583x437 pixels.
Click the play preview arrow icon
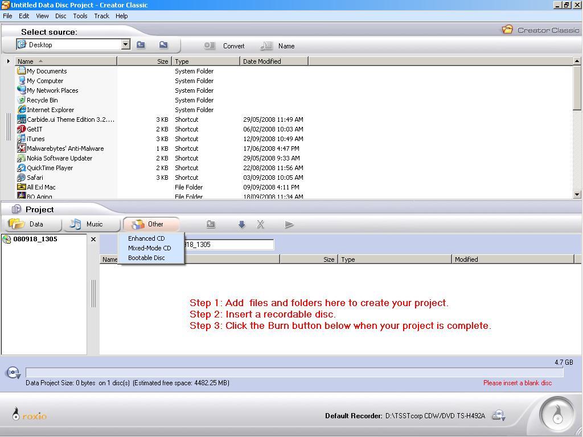pyautogui.click(x=289, y=224)
